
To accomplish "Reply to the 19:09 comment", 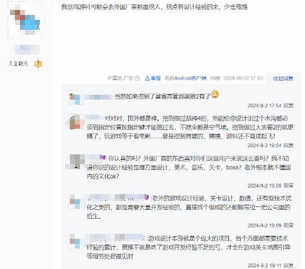I will point(288,225).
